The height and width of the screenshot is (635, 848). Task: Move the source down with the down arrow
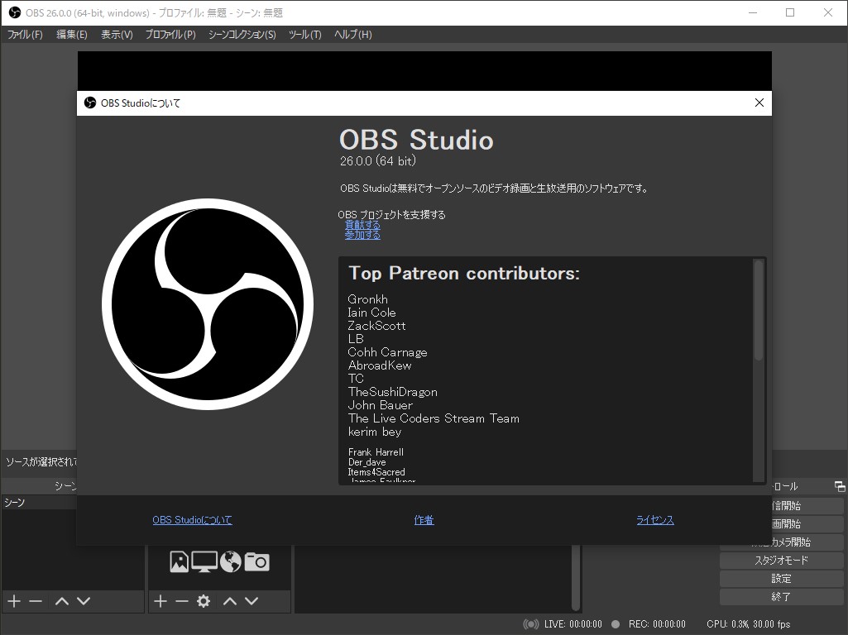(252, 601)
